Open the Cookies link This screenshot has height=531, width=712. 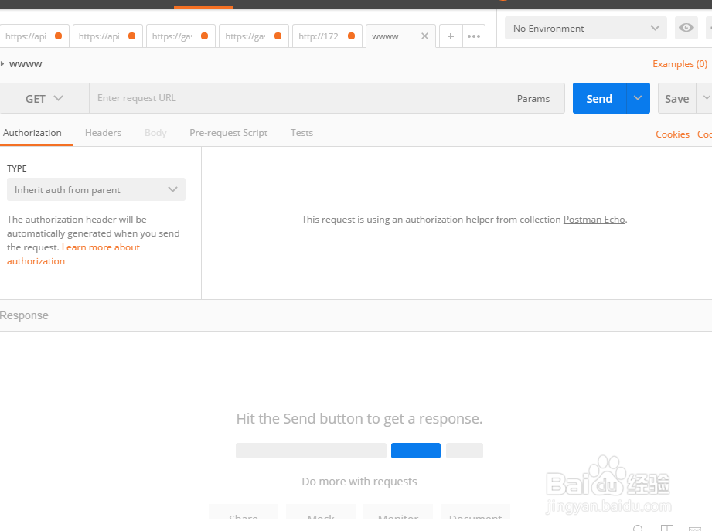[672, 134]
